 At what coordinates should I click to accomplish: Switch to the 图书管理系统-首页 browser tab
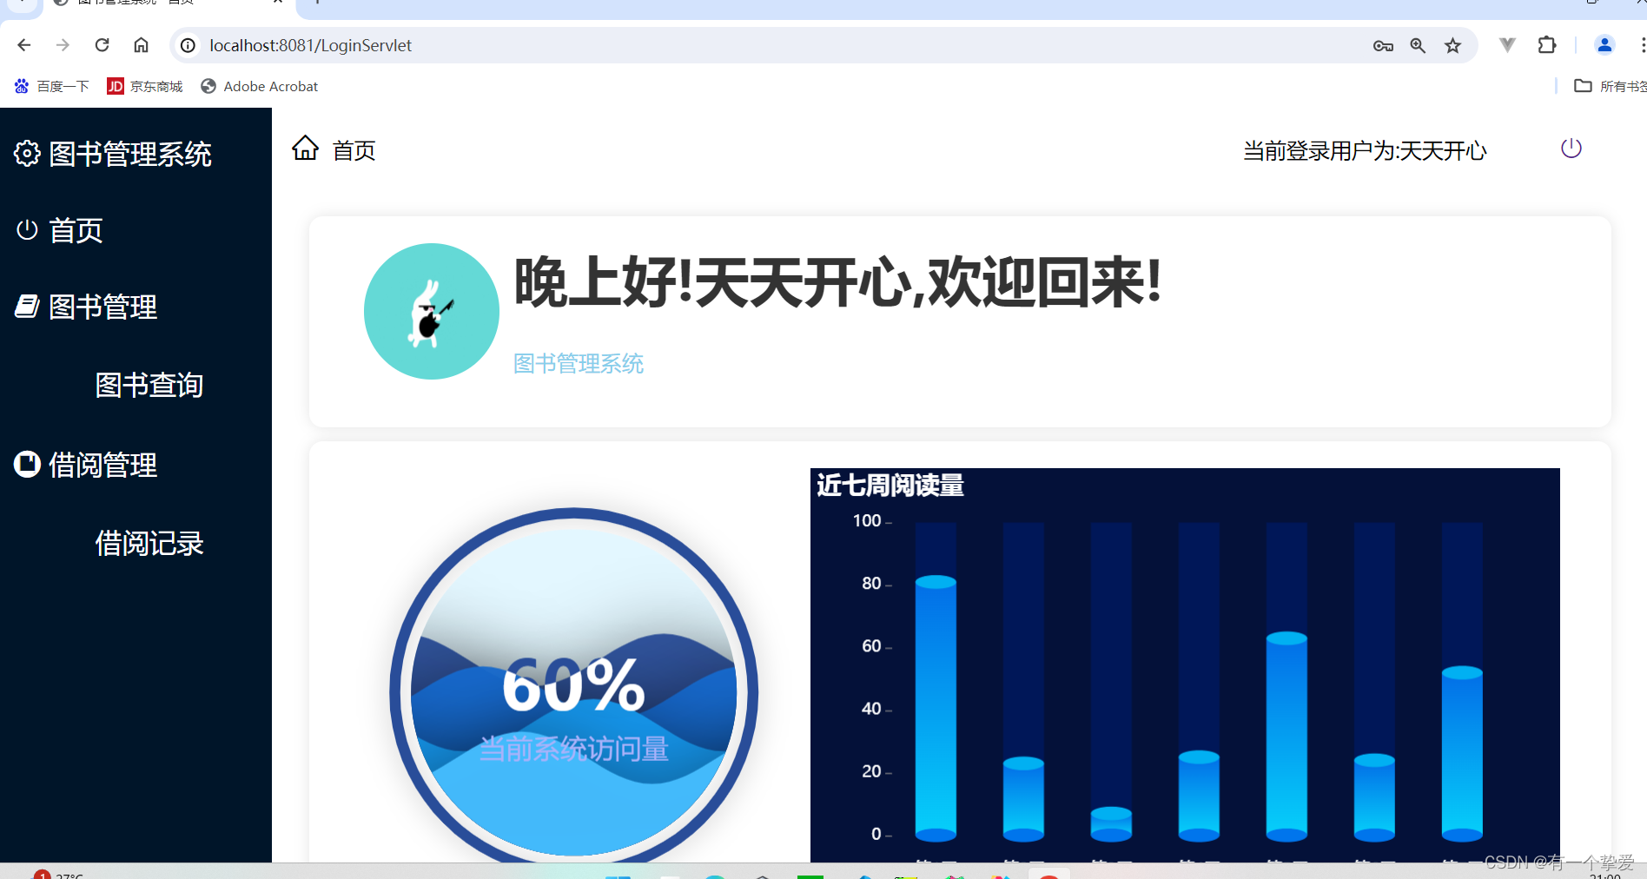pyautogui.click(x=139, y=5)
